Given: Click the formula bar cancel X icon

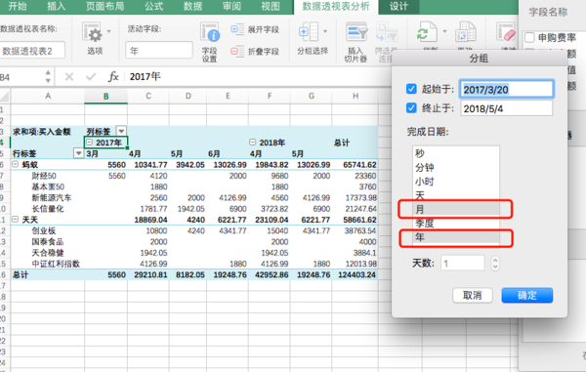Looking at the screenshot, I should pos(69,77).
